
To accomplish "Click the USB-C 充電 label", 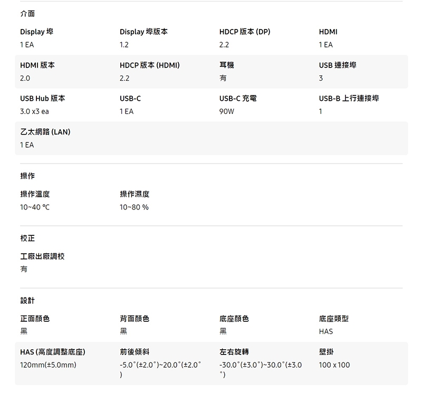I will coord(238,99).
